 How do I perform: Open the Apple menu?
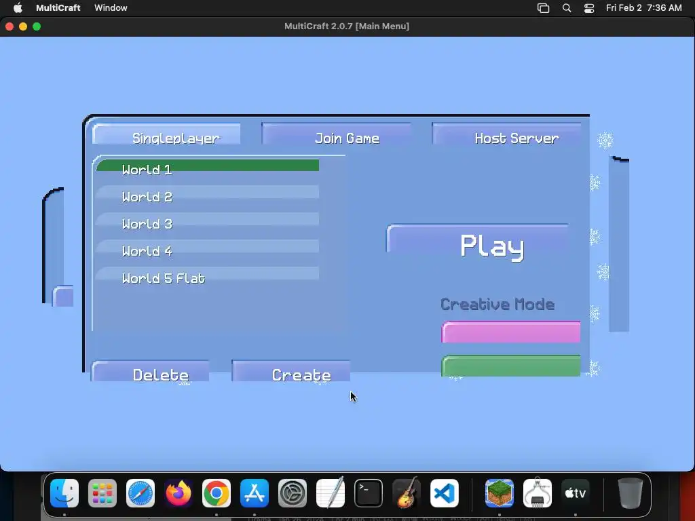(x=18, y=7)
